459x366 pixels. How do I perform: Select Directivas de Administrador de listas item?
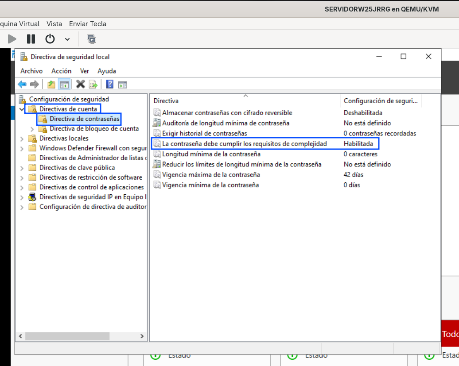click(93, 158)
